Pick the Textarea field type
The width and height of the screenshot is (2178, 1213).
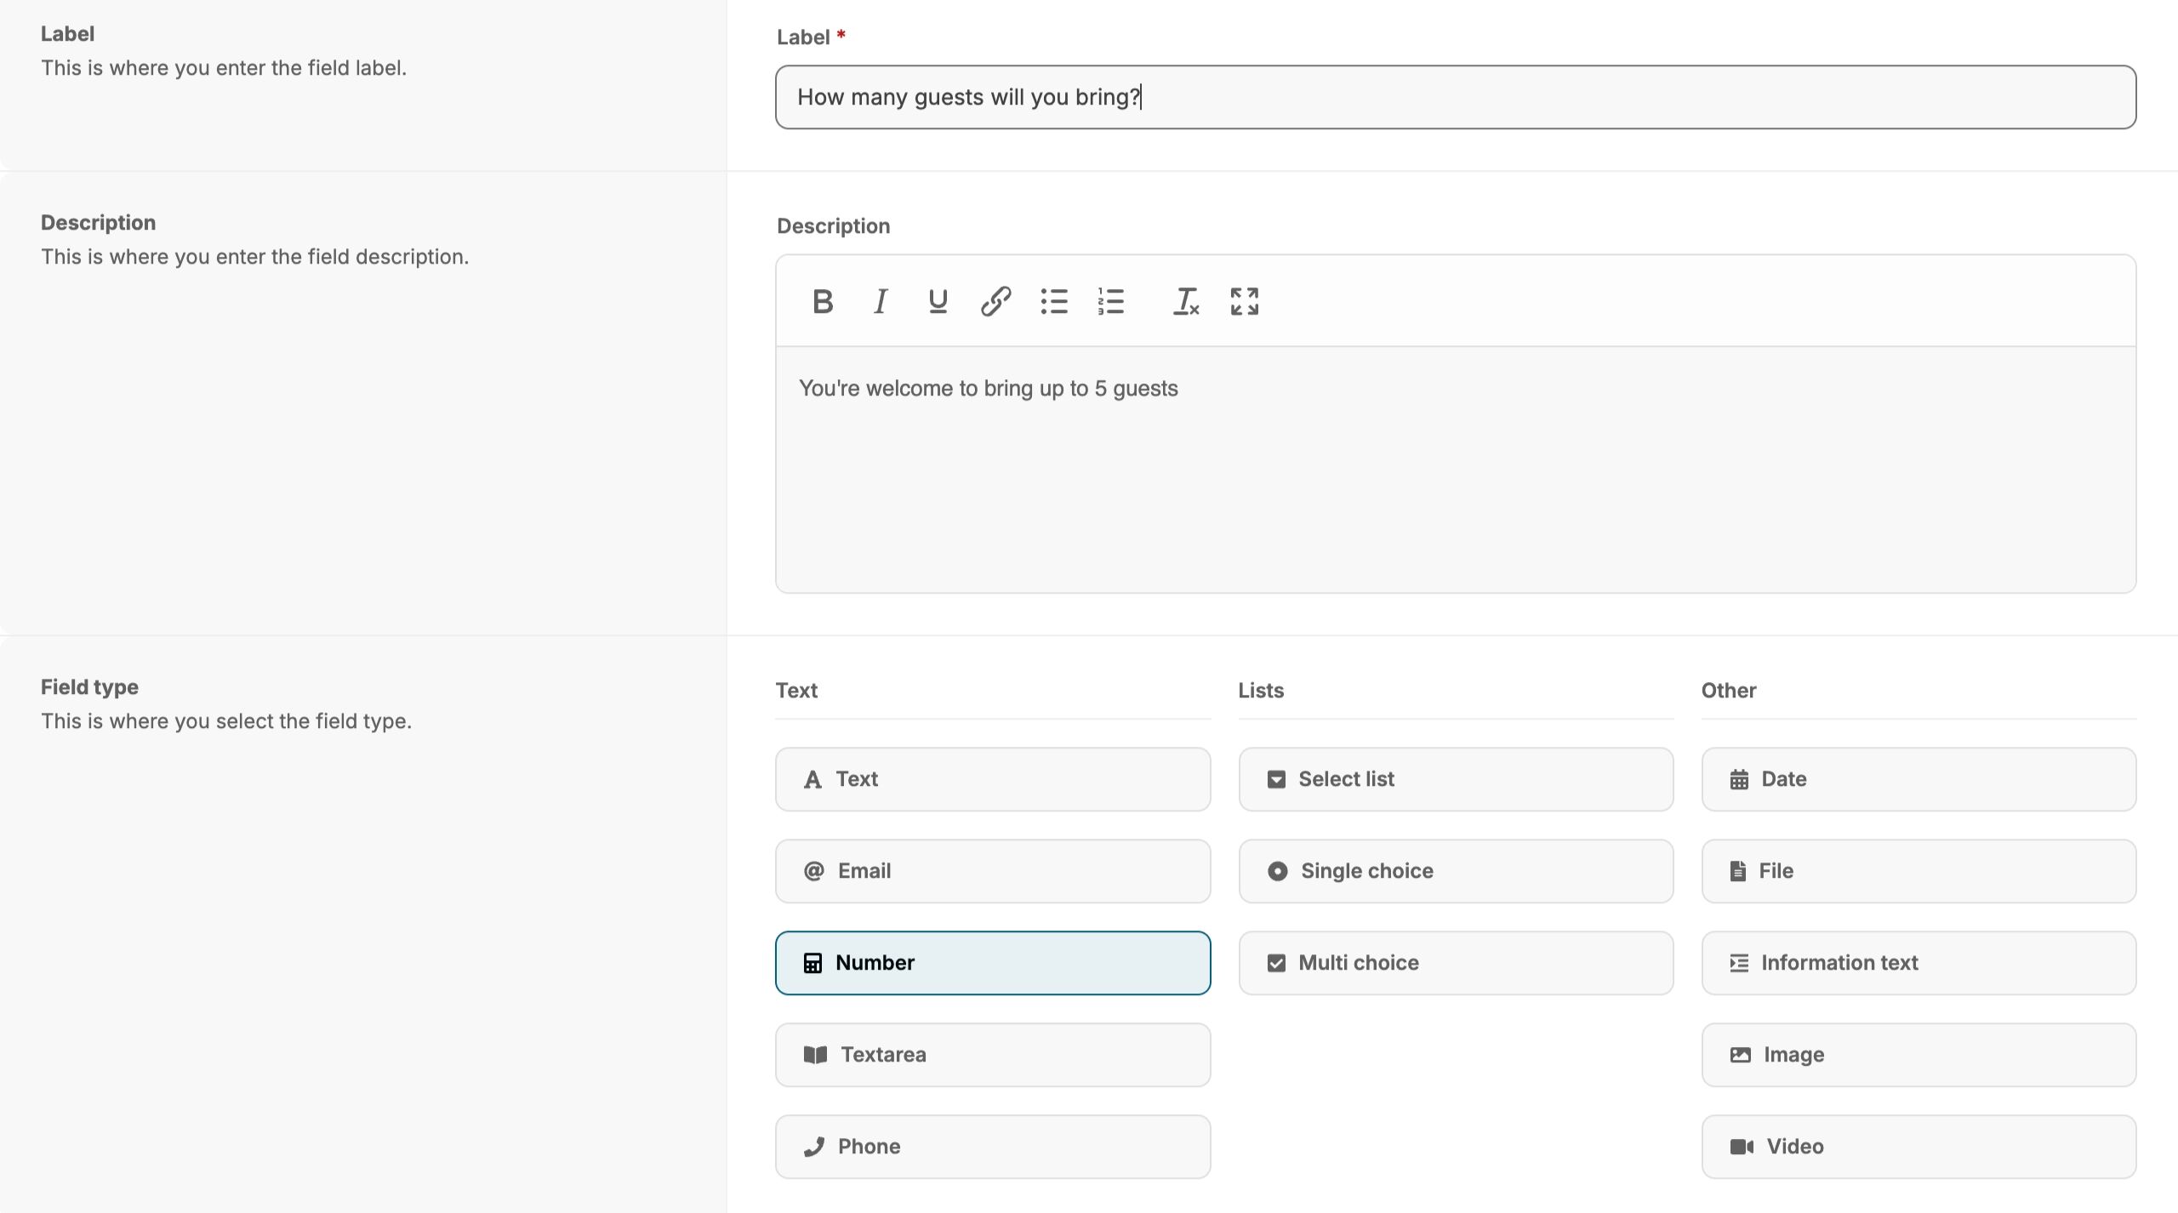coord(992,1055)
